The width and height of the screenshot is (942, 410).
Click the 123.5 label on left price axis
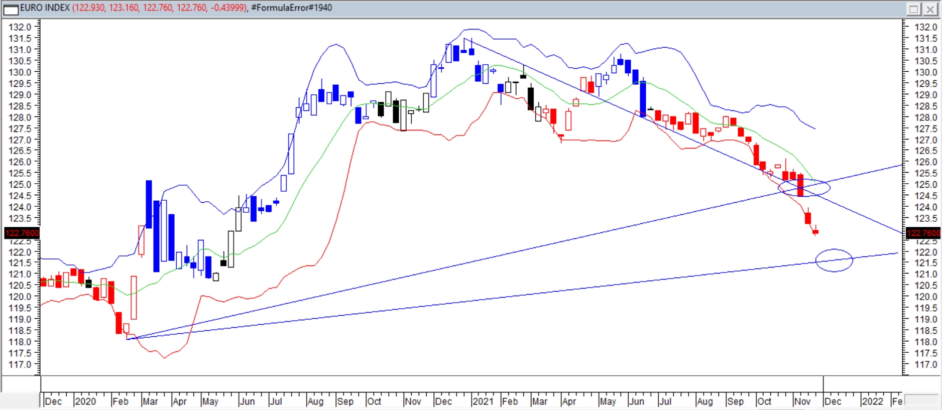click(20, 218)
